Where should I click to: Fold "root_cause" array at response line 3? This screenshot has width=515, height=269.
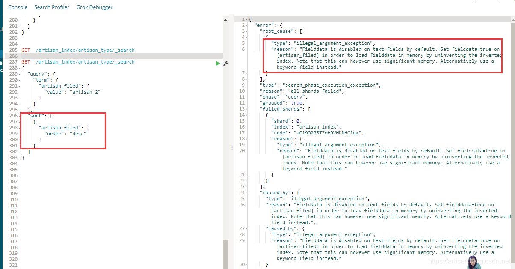pyautogui.click(x=246, y=31)
